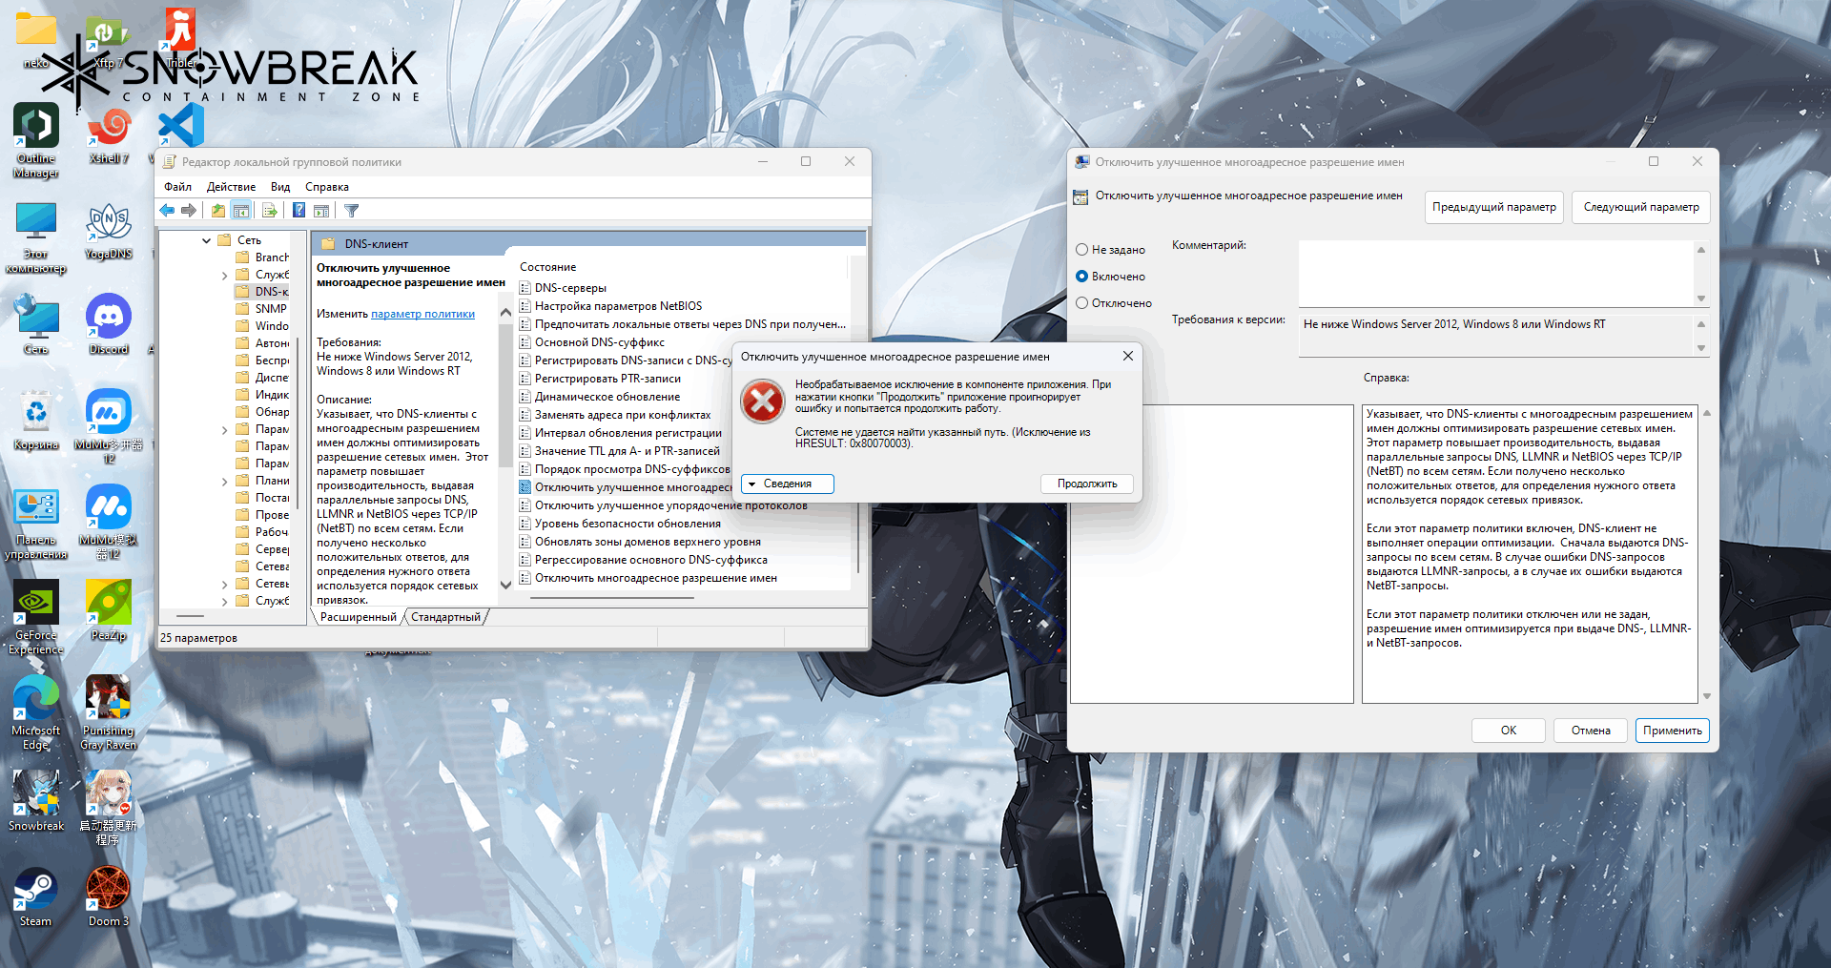Screen dimensions: 1831x968
Task: Switch to the Стандартный tab
Action: [x=446, y=617]
